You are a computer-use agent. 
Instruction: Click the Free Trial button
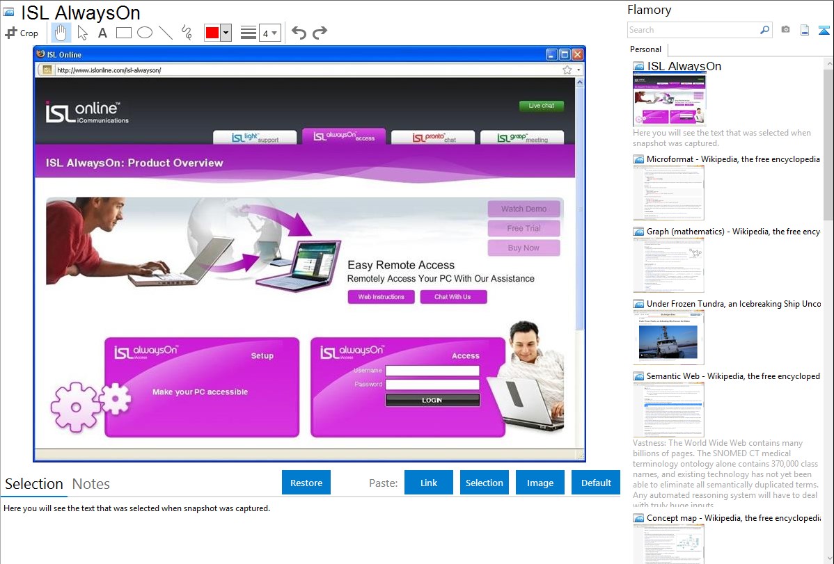coord(524,228)
